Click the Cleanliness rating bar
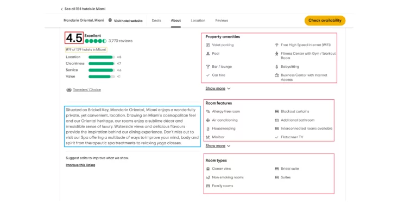The width and height of the screenshot is (404, 205). 102,63
